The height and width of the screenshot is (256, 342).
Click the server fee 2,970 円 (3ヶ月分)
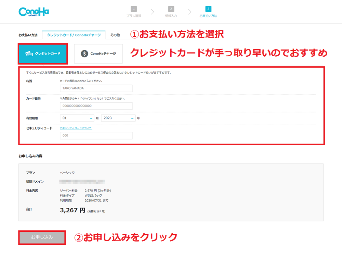[x=98, y=191]
